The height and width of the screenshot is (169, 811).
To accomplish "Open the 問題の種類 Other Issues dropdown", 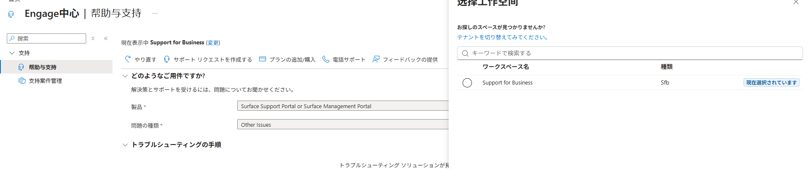I will (343, 125).
